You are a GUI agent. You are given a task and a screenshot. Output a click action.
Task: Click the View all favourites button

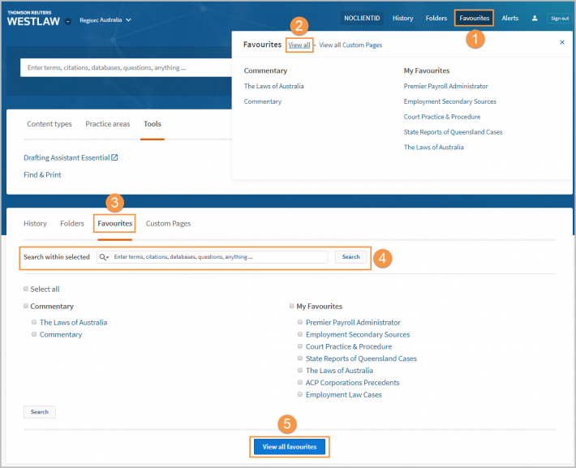(290, 447)
